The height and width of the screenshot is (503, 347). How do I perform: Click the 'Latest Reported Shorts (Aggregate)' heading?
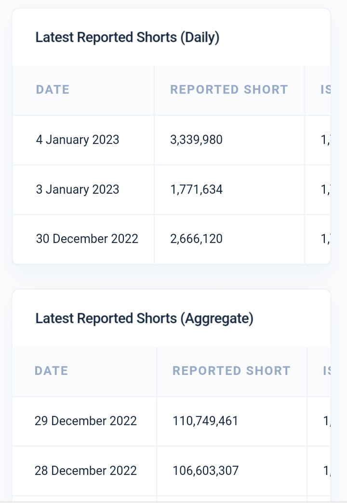(144, 319)
